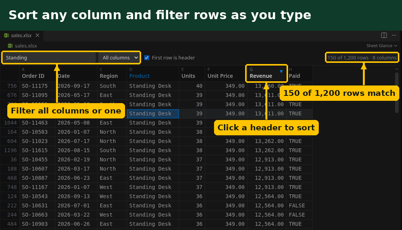Screen dimensions: 402x230
Task: Click cell SO-10663
Action: pyautogui.click(x=37, y=215)
